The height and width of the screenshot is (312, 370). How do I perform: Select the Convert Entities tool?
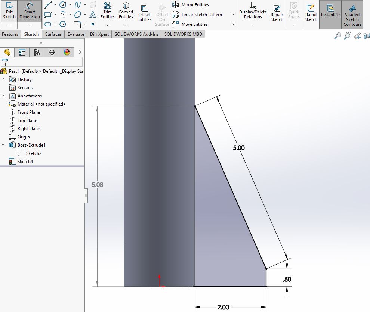[126, 11]
